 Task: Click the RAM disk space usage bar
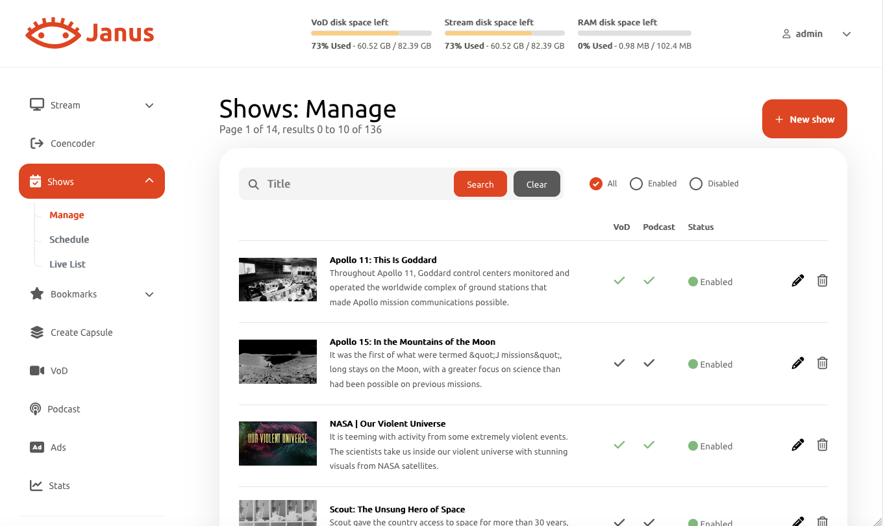634,32
